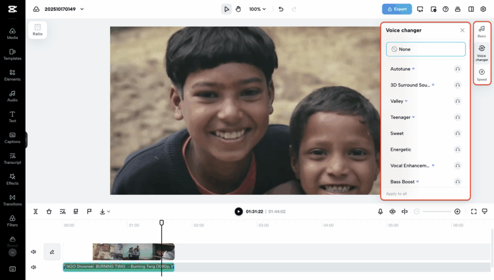This screenshot has height=280, width=494.
Task: Open the Transitions panel
Action: (x=13, y=200)
